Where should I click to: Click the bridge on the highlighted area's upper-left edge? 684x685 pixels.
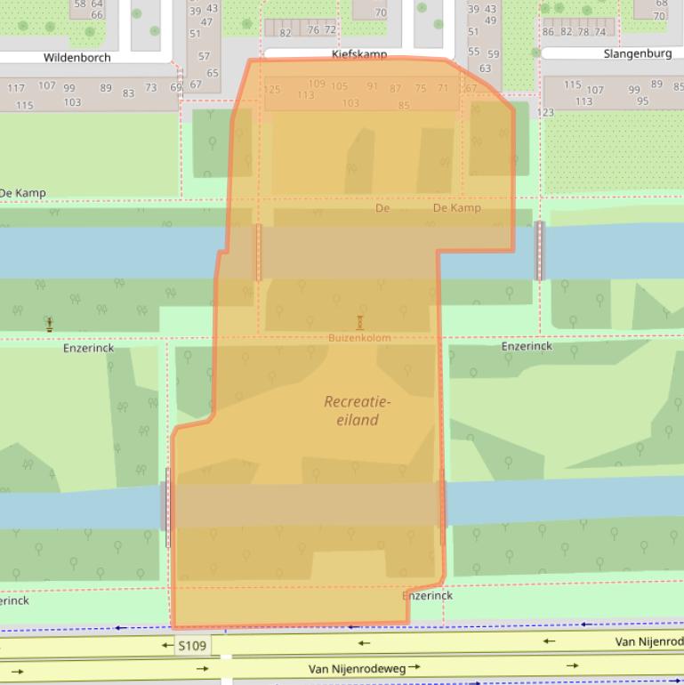pyautogui.click(x=259, y=252)
